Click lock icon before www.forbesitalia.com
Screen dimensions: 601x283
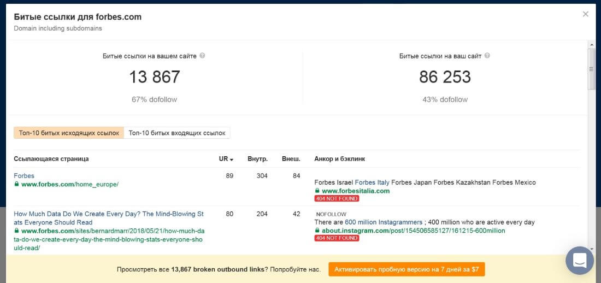[317, 191]
